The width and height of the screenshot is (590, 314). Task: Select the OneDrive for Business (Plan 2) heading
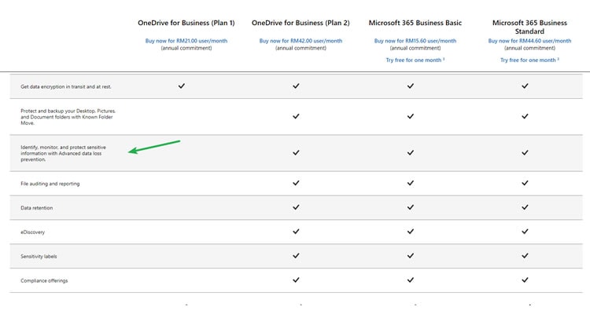coord(301,23)
